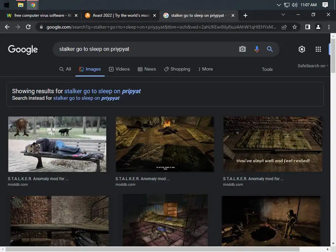
Task: Open Chrome's three-dot menu
Action: tap(329, 27)
